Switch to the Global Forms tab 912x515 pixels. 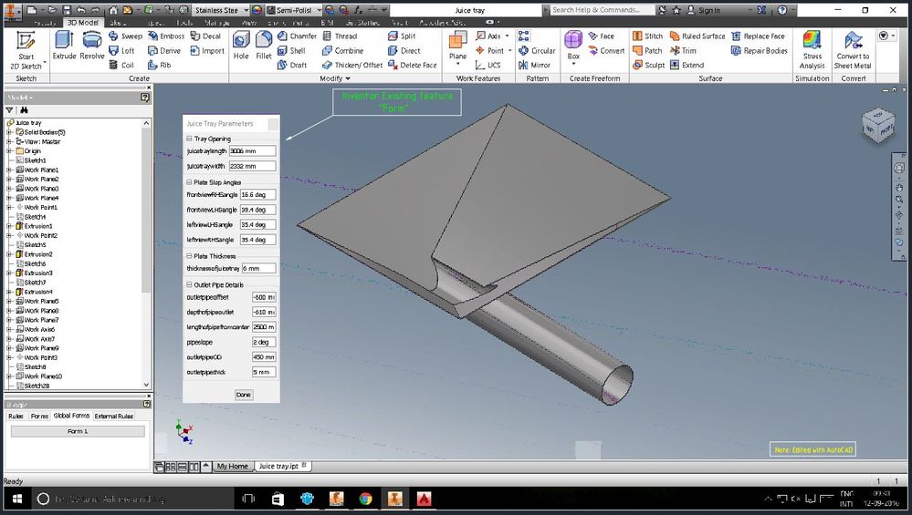pos(71,416)
